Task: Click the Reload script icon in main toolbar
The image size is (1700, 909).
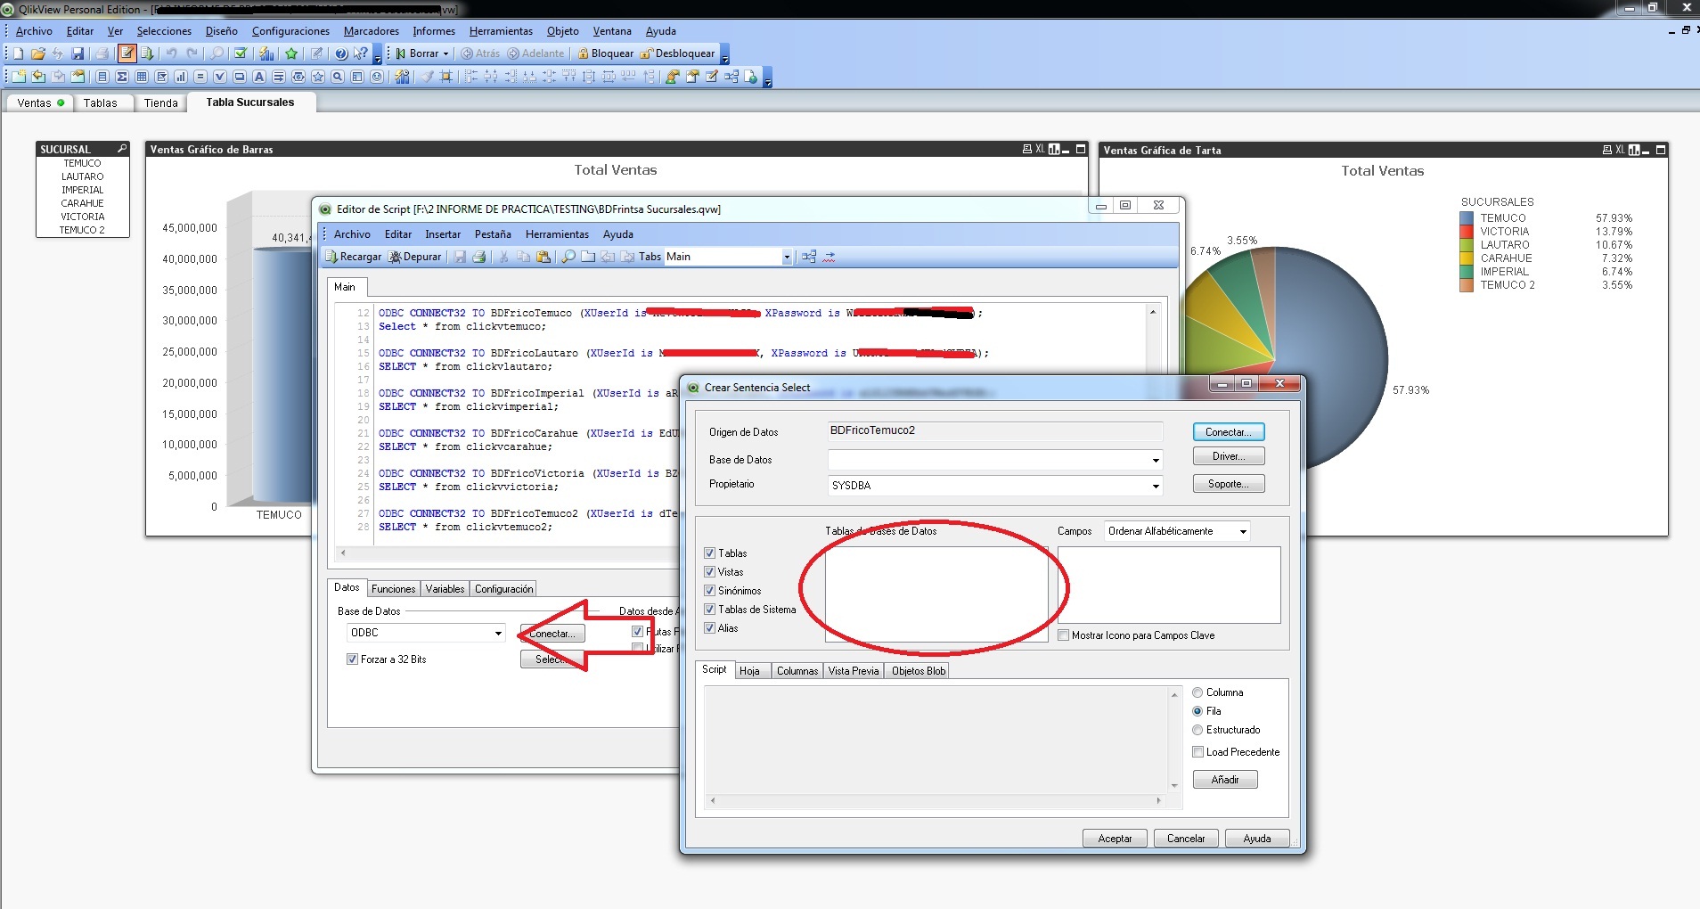Action: click(x=147, y=53)
